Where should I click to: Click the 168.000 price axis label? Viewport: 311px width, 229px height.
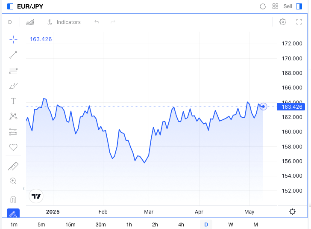coord(292,73)
